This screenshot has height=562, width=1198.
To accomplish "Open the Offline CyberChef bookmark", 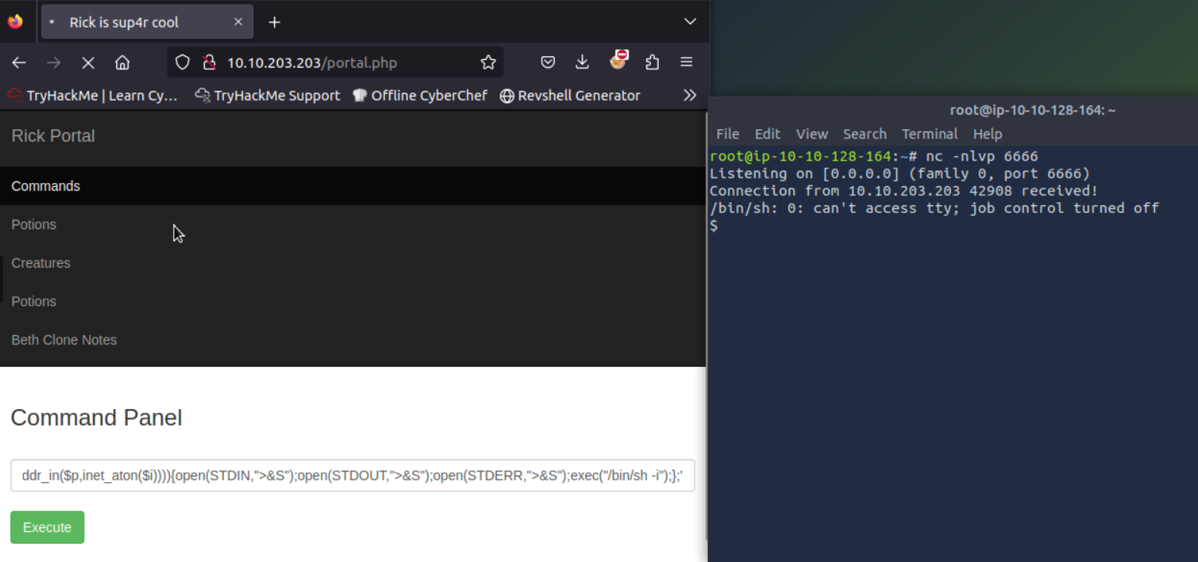I will [x=419, y=95].
